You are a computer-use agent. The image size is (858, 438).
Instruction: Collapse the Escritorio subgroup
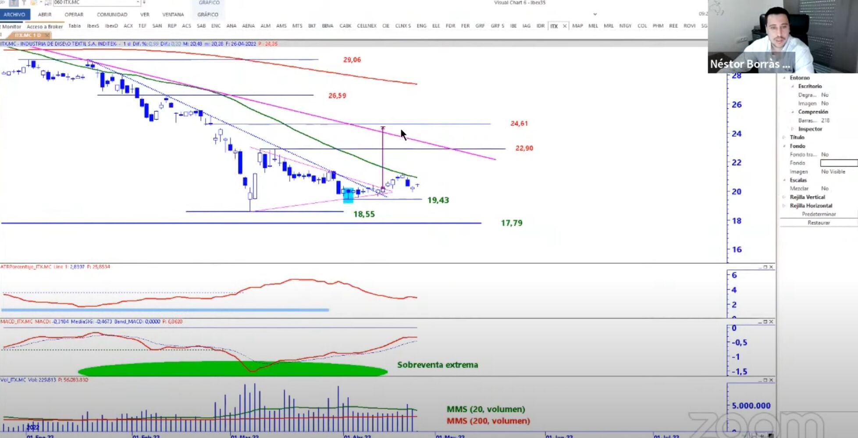click(793, 86)
